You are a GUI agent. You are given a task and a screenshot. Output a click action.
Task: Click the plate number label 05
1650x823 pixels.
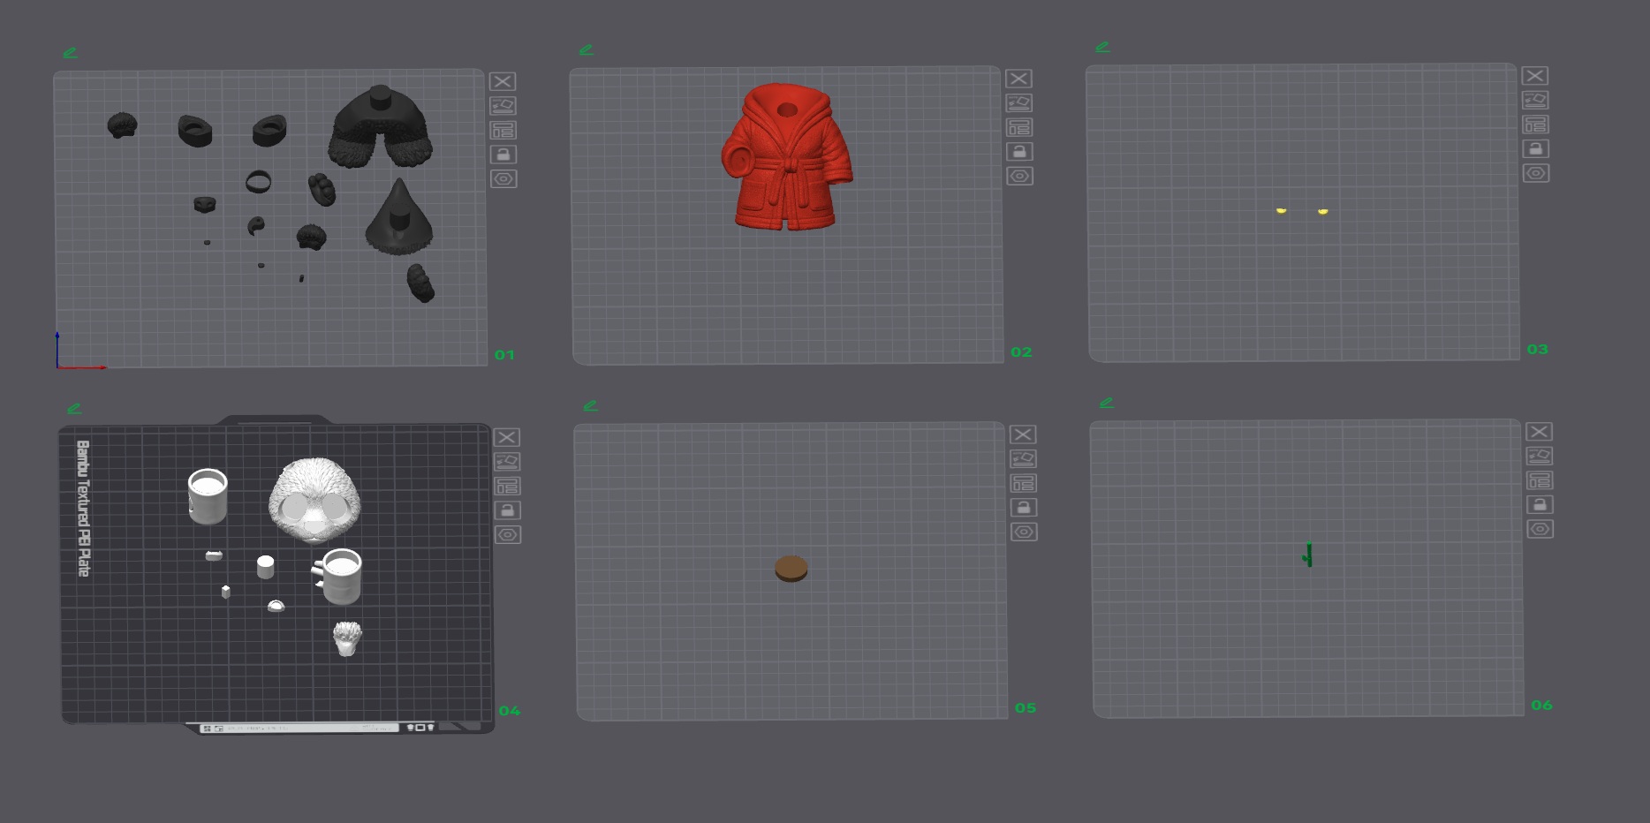1025,708
